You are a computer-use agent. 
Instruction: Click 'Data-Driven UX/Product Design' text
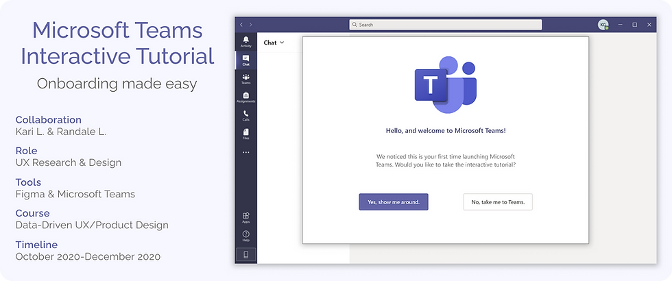pos(92,225)
